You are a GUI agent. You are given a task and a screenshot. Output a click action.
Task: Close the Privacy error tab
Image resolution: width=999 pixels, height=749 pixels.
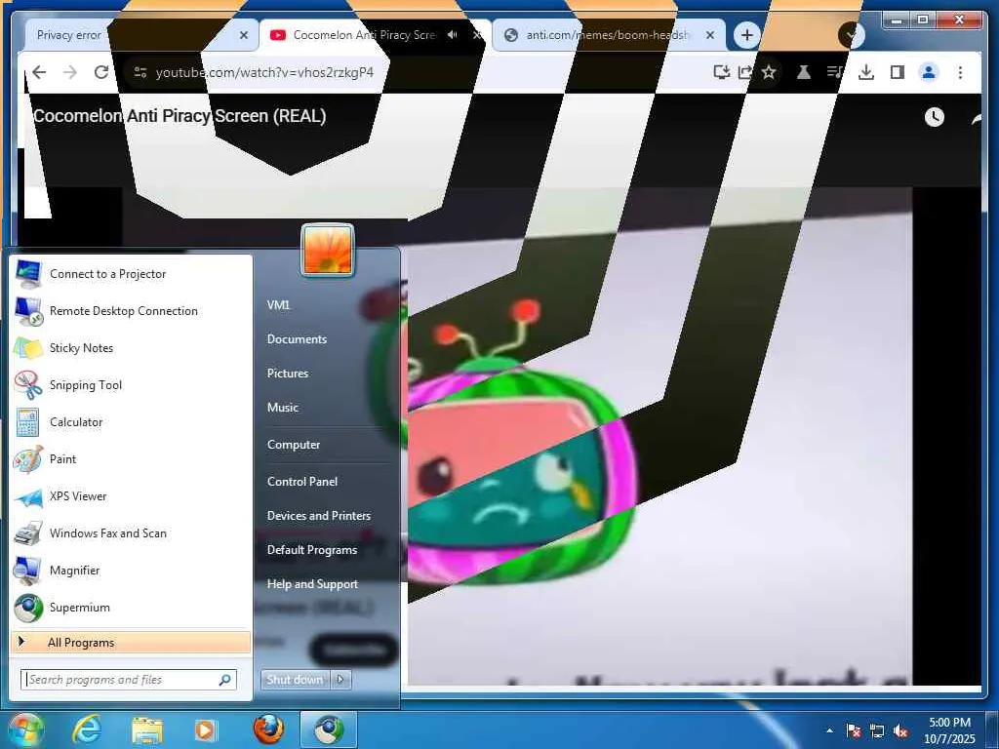click(x=243, y=36)
